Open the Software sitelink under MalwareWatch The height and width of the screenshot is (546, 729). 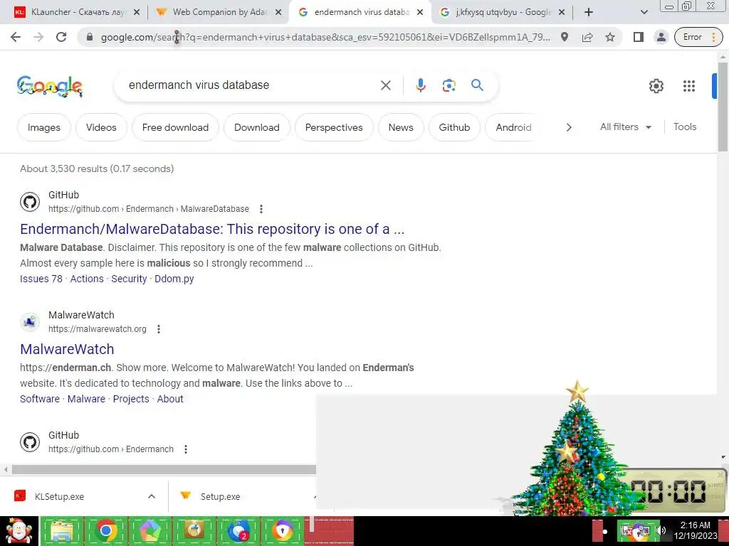pyautogui.click(x=40, y=399)
